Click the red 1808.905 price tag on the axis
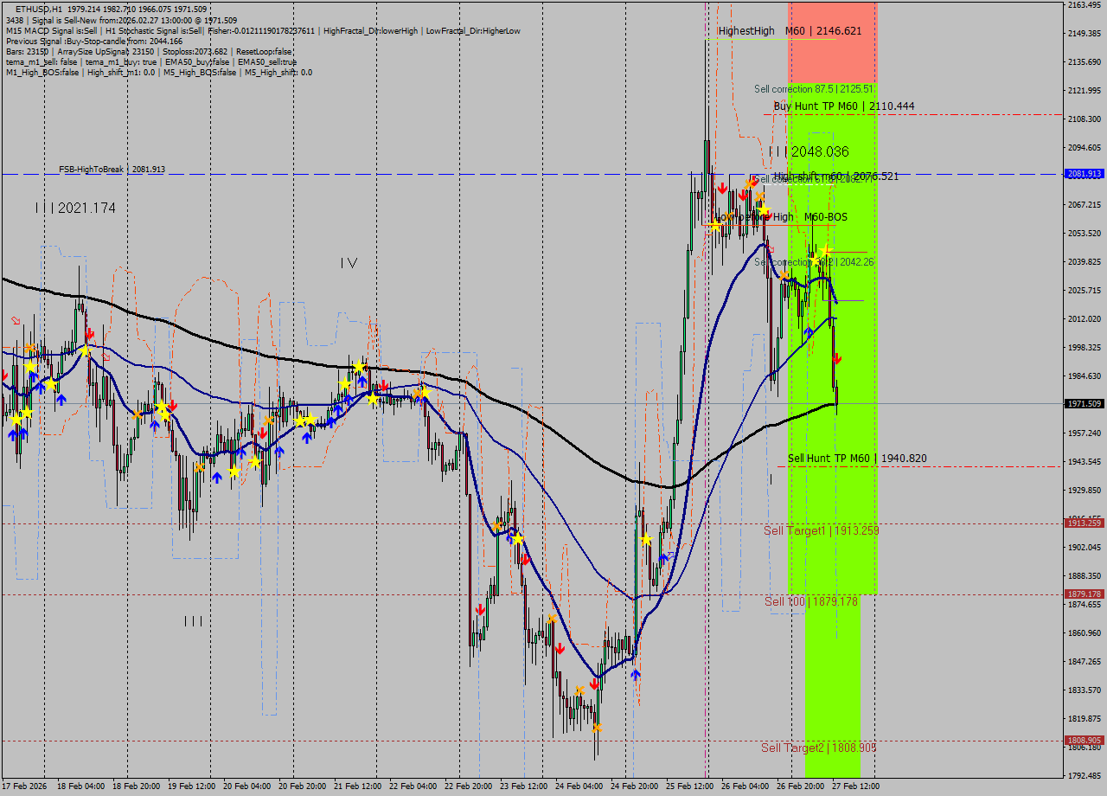Viewport: 1107px width, 796px height. pyautogui.click(x=1085, y=741)
